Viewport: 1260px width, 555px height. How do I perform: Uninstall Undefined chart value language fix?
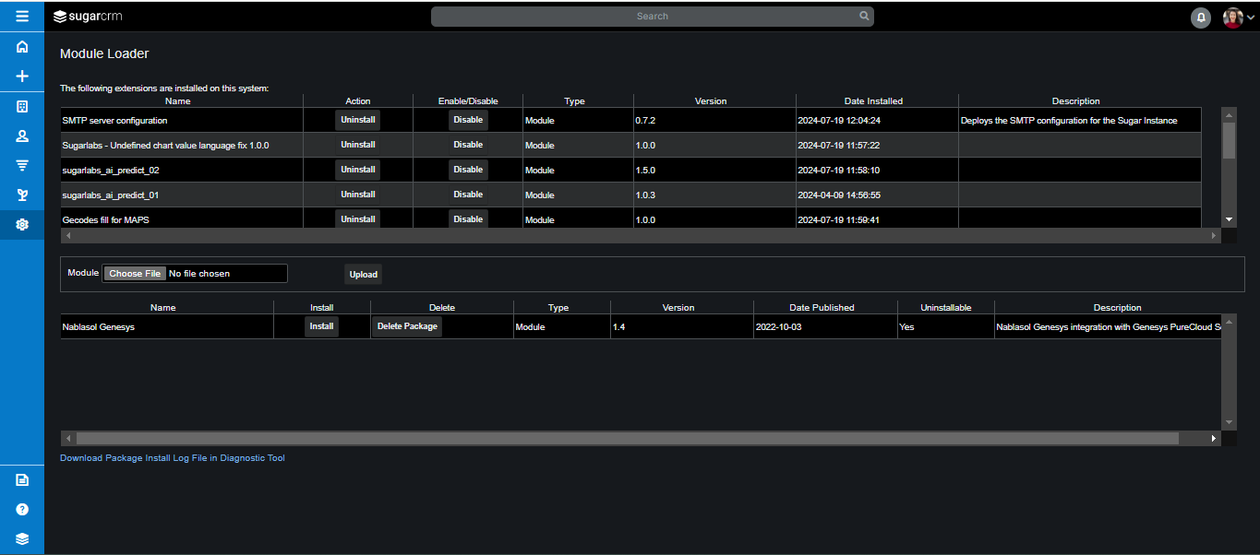pyautogui.click(x=358, y=145)
